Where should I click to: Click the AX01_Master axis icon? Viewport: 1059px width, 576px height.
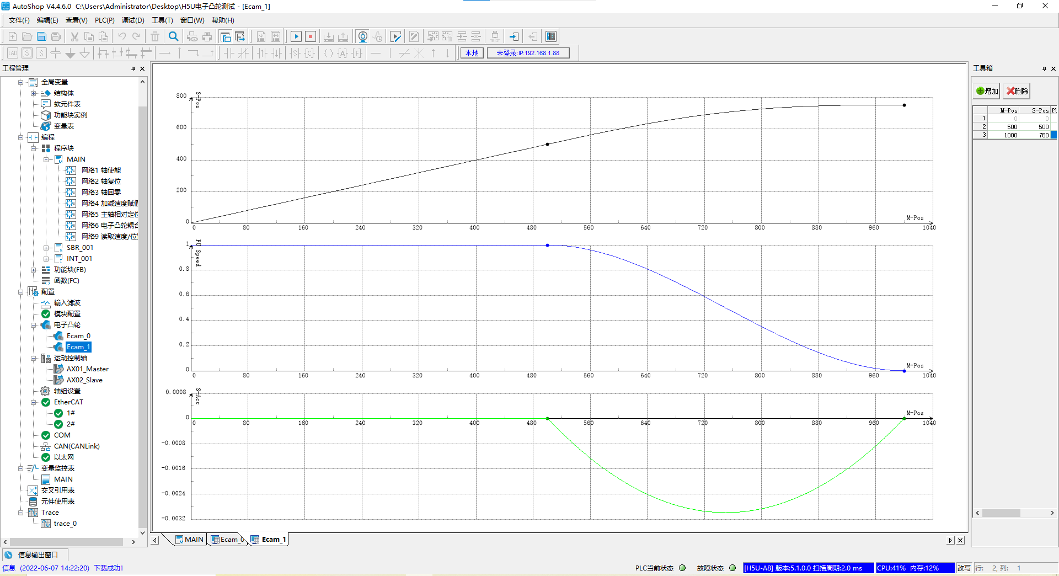coord(58,369)
